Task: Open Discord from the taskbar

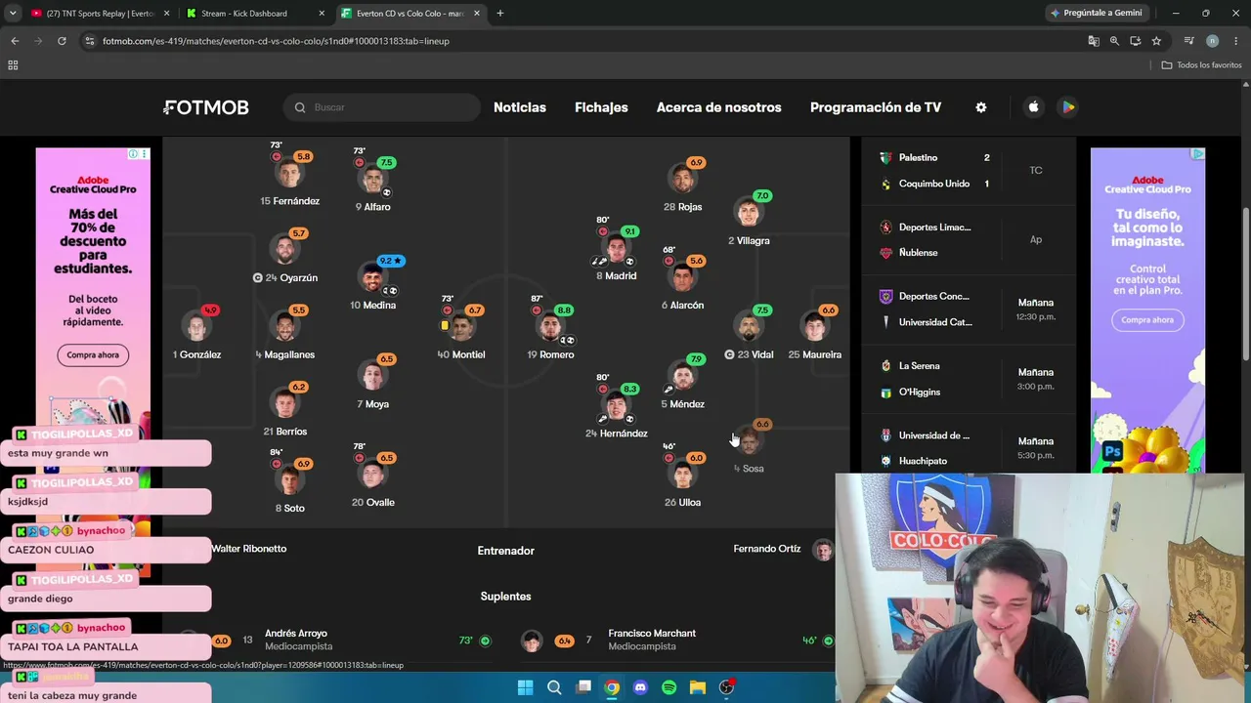Action: pyautogui.click(x=640, y=687)
